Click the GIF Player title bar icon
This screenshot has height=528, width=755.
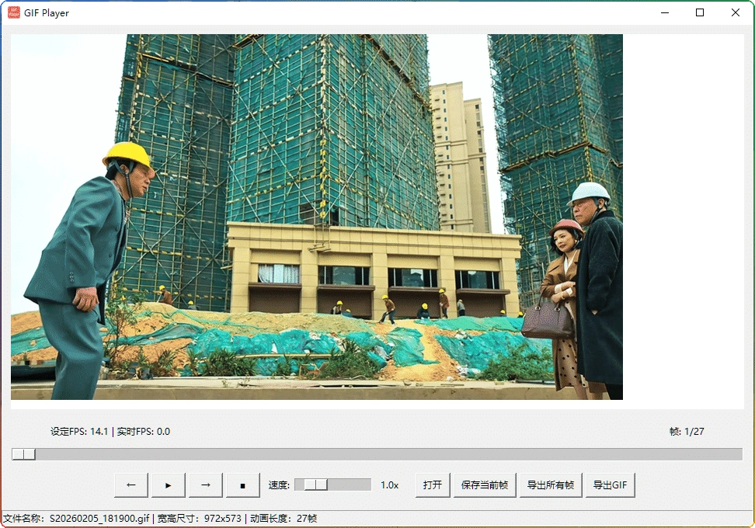pyautogui.click(x=12, y=12)
